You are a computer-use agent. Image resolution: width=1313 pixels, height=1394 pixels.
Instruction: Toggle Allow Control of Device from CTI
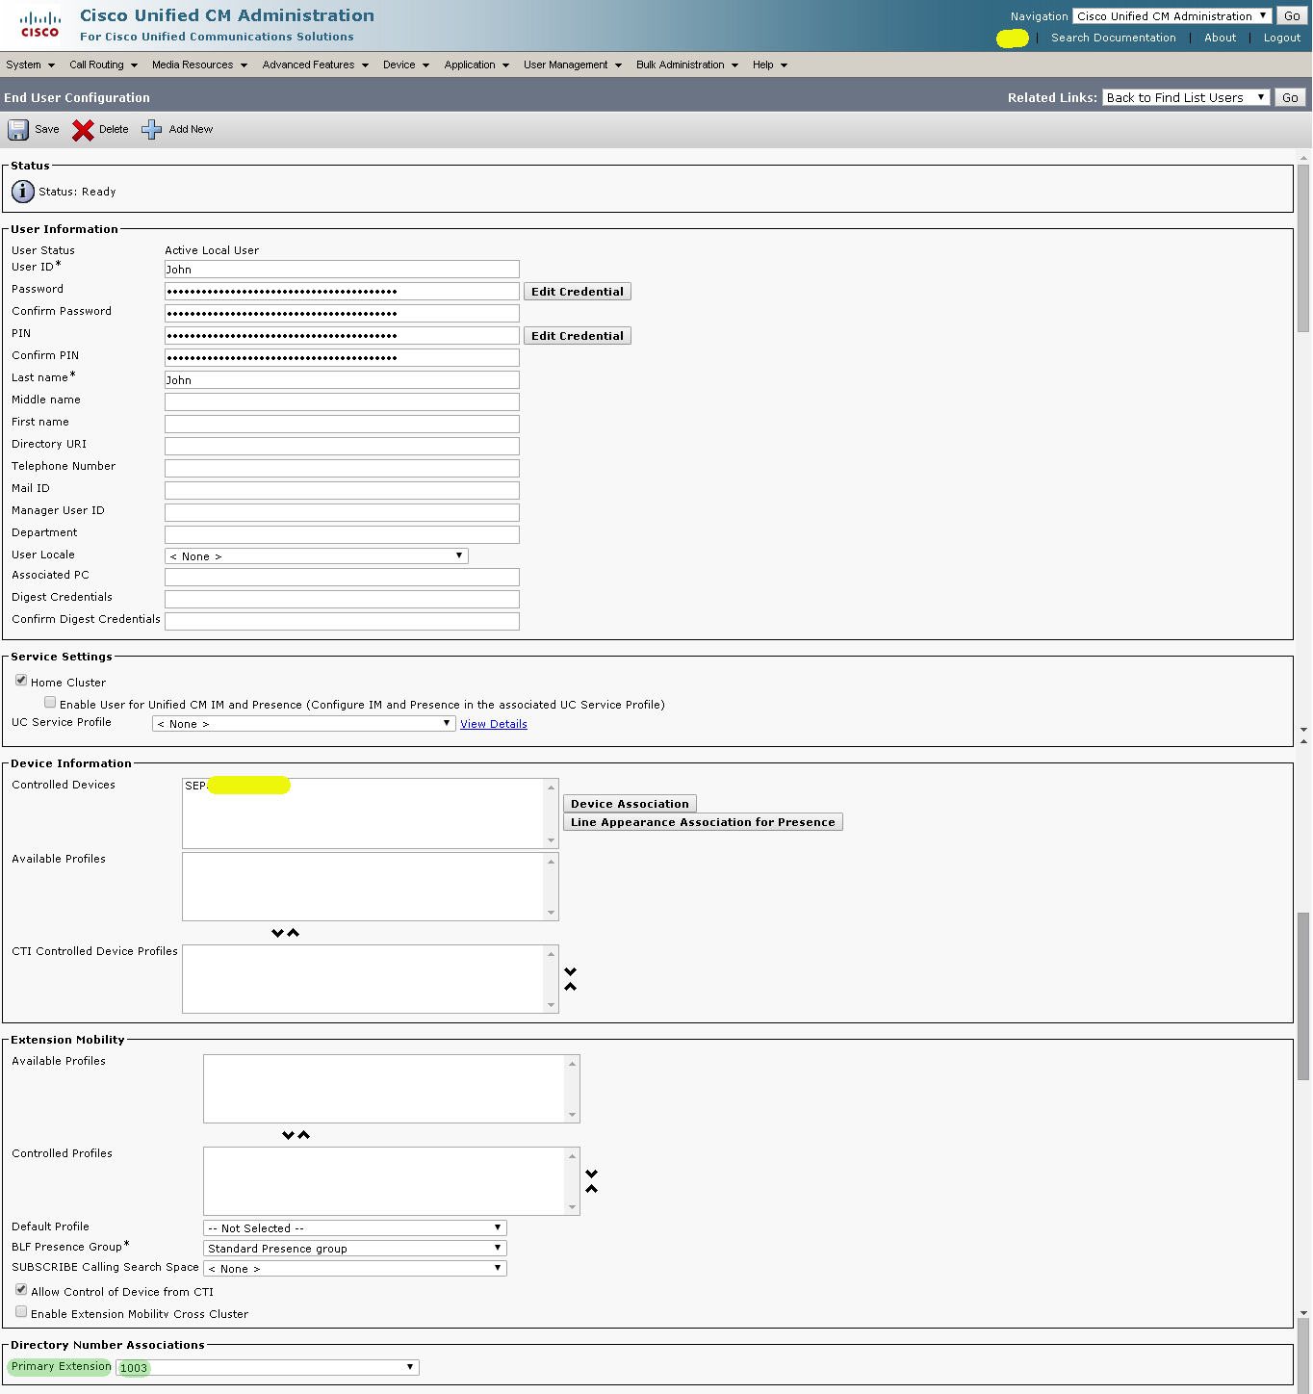click(x=21, y=1289)
